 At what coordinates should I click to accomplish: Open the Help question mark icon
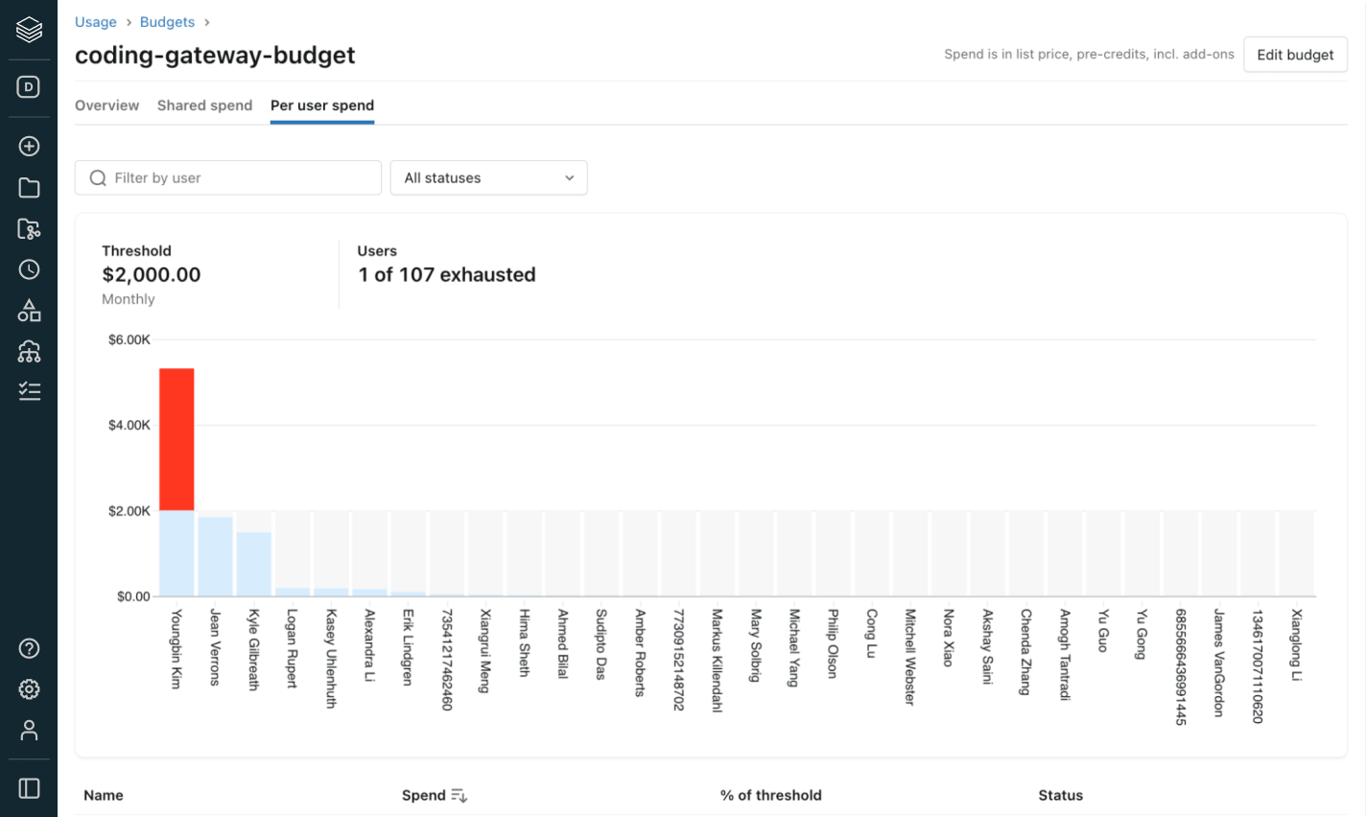[x=29, y=648]
